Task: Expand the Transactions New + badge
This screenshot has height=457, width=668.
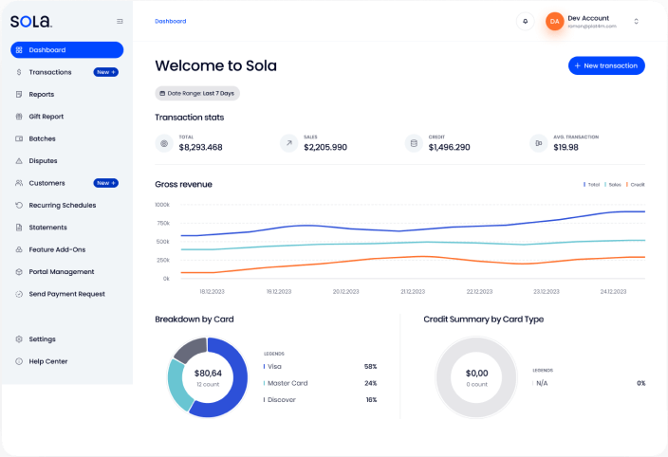Action: pos(105,72)
